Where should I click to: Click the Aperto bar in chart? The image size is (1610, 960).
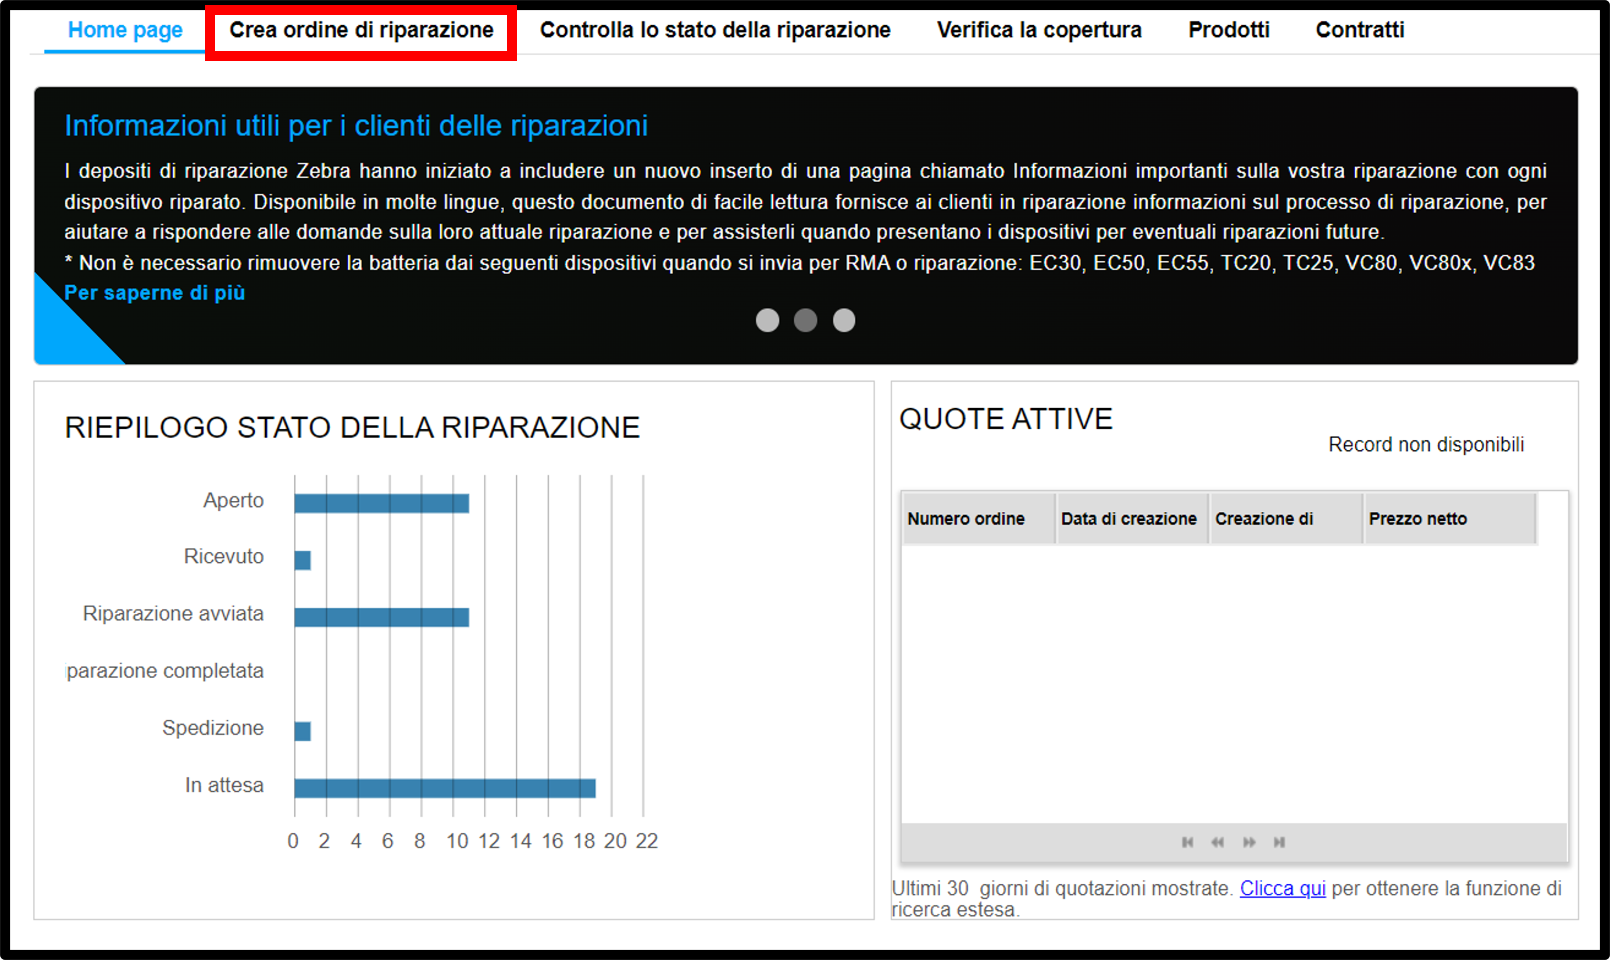pos(382,503)
